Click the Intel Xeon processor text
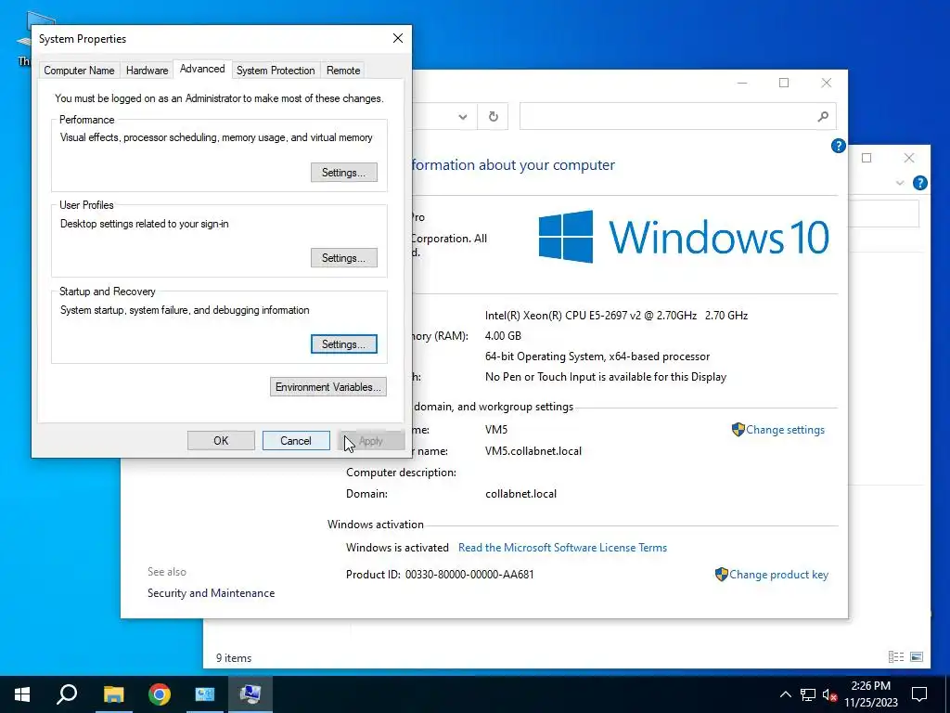The height and width of the screenshot is (713, 950). point(616,316)
